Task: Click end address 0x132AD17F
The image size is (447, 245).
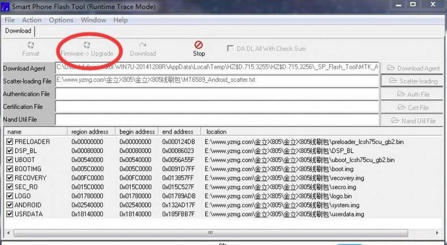Action: tap(178, 205)
